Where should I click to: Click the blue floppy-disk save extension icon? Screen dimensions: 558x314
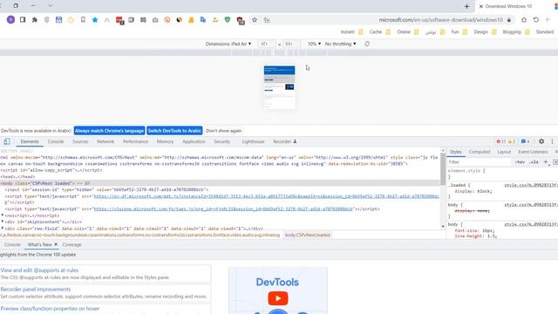click(58, 20)
